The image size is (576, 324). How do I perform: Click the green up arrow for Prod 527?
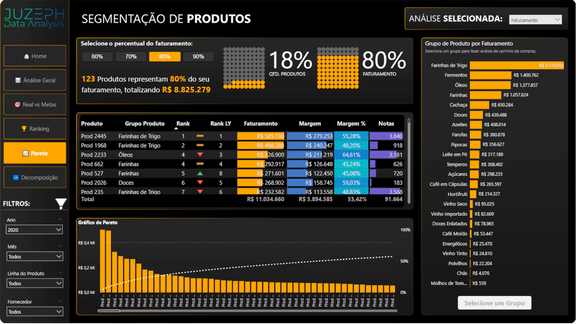[200, 173]
